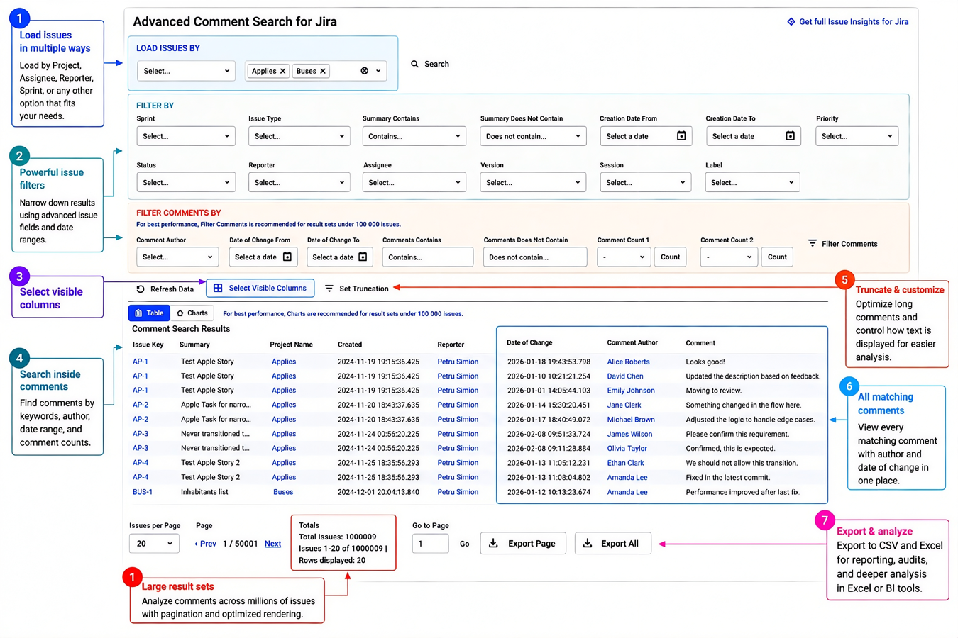Open calendar icon in Date of Change To
Image resolution: width=958 pixels, height=638 pixels.
pos(363,257)
